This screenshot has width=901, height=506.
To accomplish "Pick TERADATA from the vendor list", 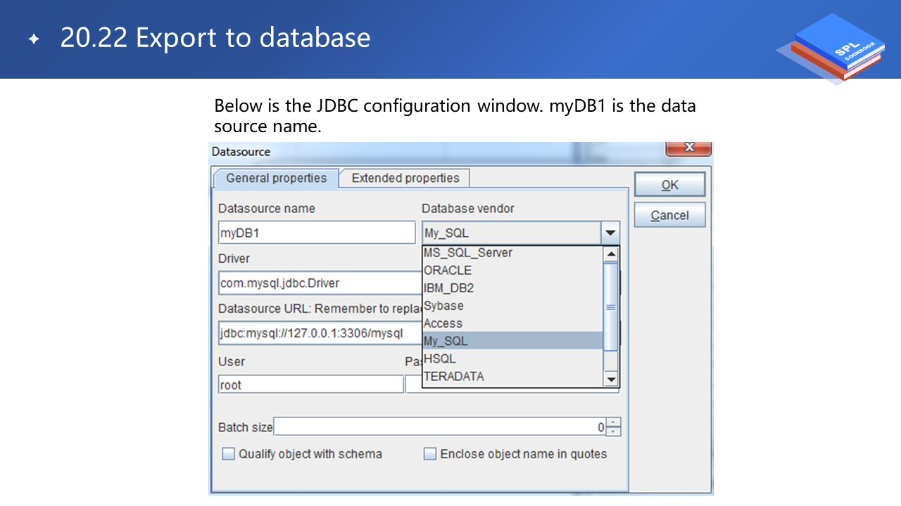I will click(454, 376).
